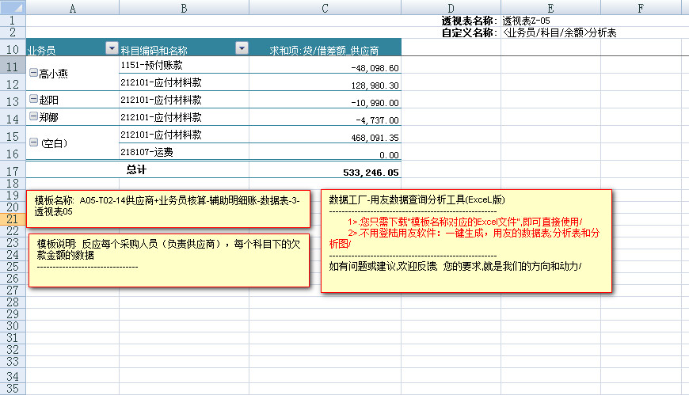Select the highlighted row 21 header
Image resolution: width=689 pixels, height=395 pixels.
[x=12, y=219]
